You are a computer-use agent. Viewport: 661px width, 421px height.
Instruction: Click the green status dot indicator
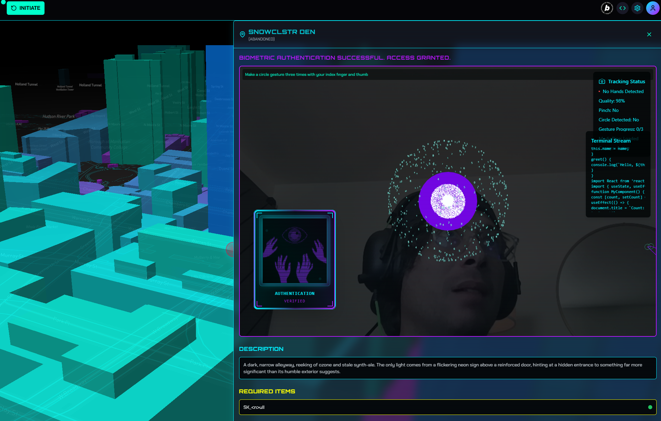click(650, 407)
